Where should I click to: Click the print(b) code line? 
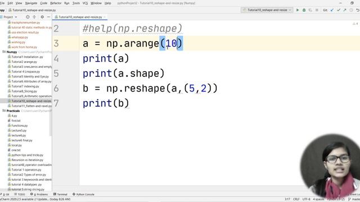tap(106, 103)
